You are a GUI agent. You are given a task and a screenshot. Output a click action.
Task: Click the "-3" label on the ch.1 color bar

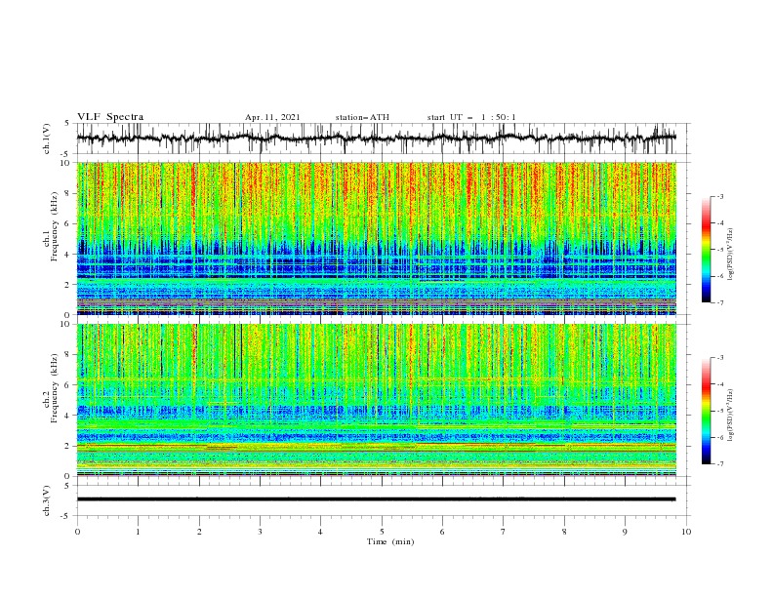(719, 196)
